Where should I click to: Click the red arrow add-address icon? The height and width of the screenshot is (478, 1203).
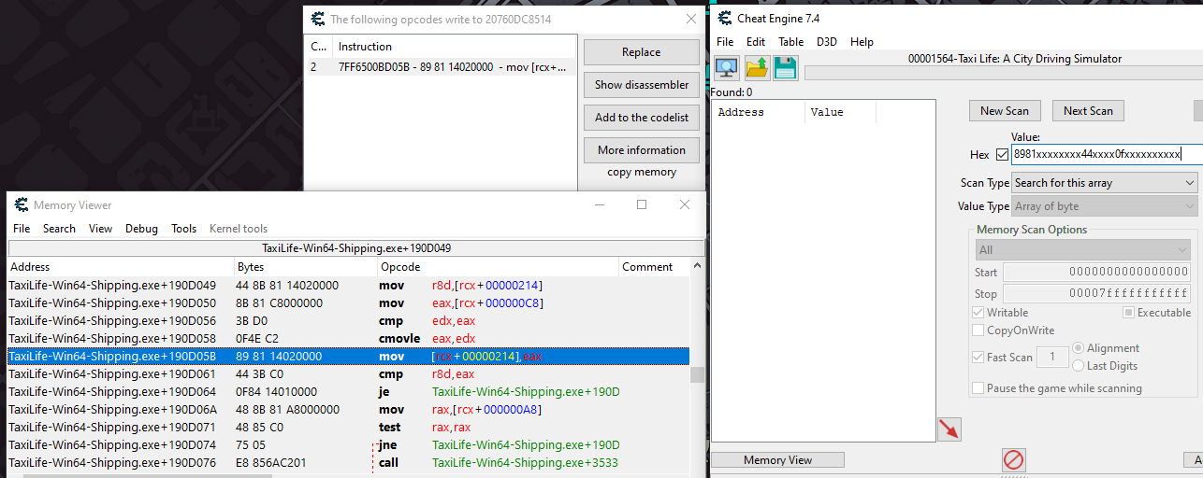(x=949, y=429)
